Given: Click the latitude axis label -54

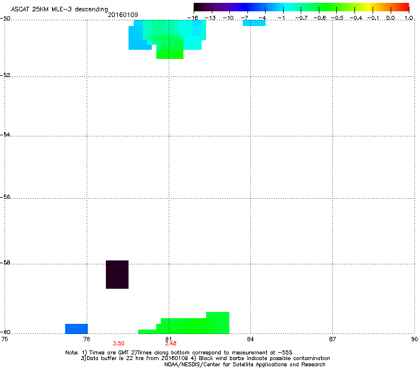Looking at the screenshot, I should 5,134.
